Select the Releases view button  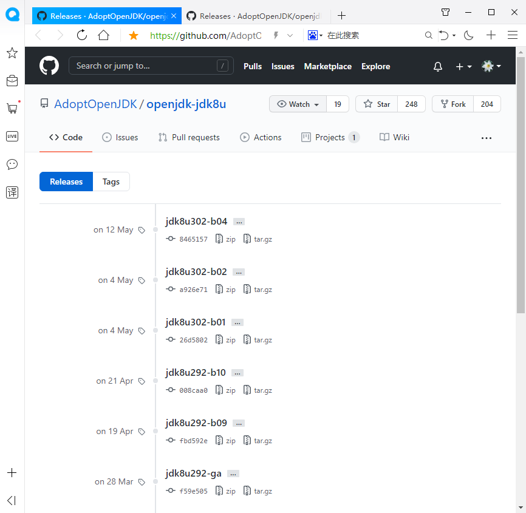[x=66, y=182]
